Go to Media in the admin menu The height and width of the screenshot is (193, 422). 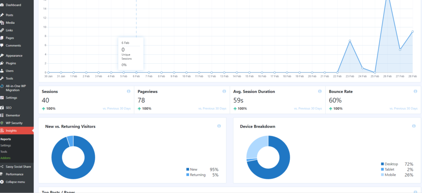[10, 23]
